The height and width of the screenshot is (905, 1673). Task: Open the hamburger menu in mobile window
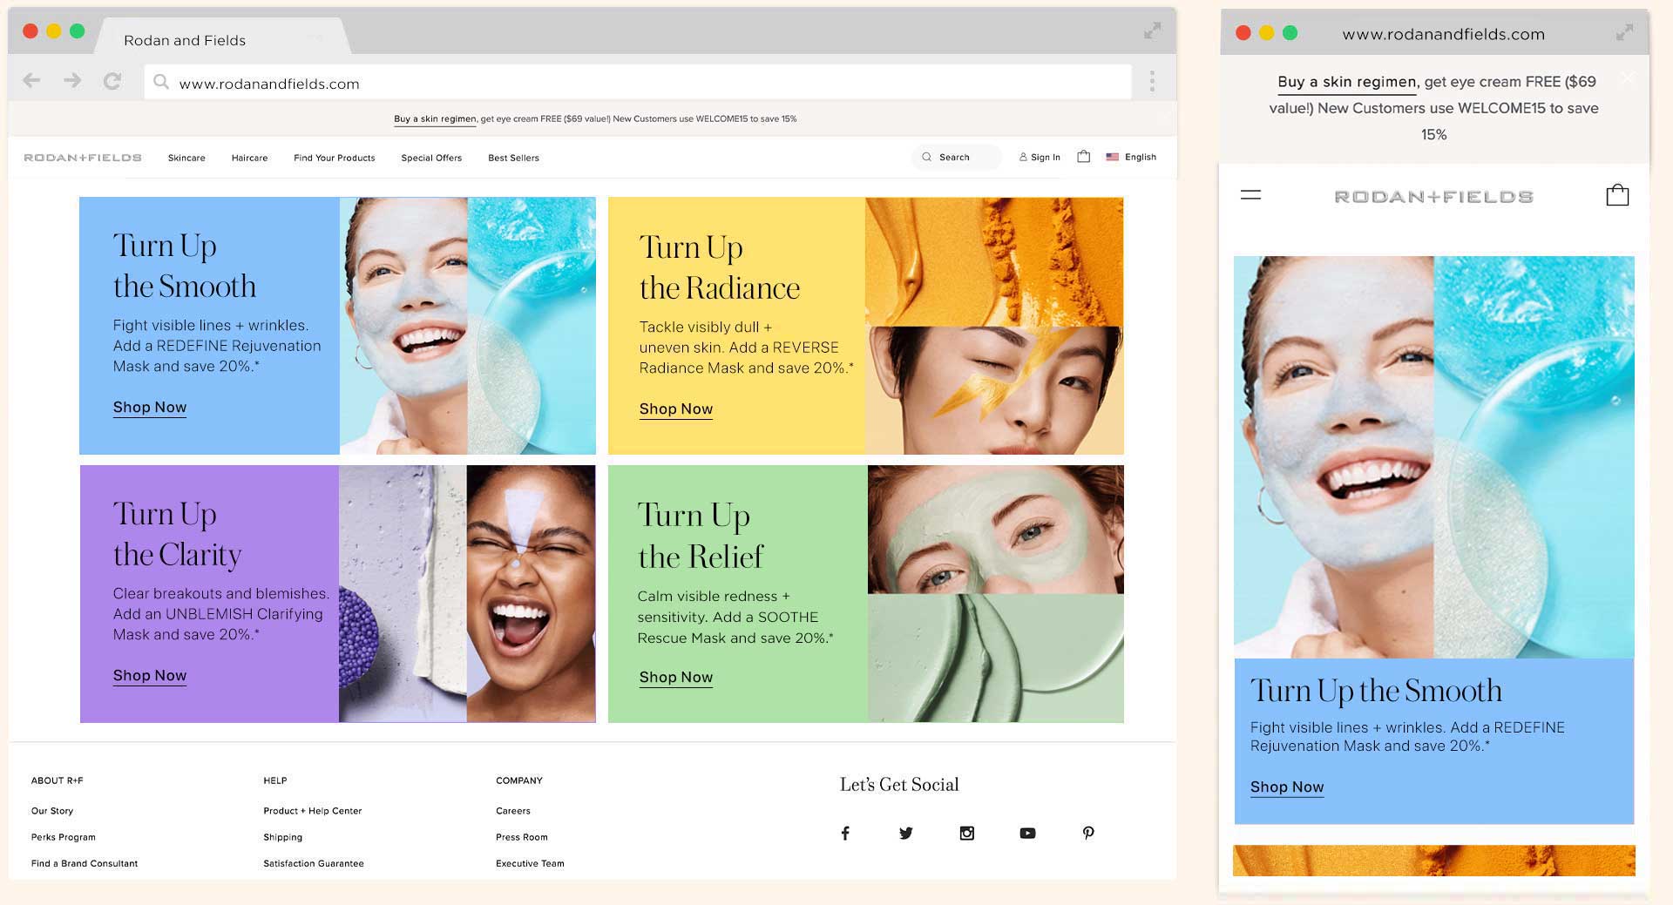point(1250,195)
